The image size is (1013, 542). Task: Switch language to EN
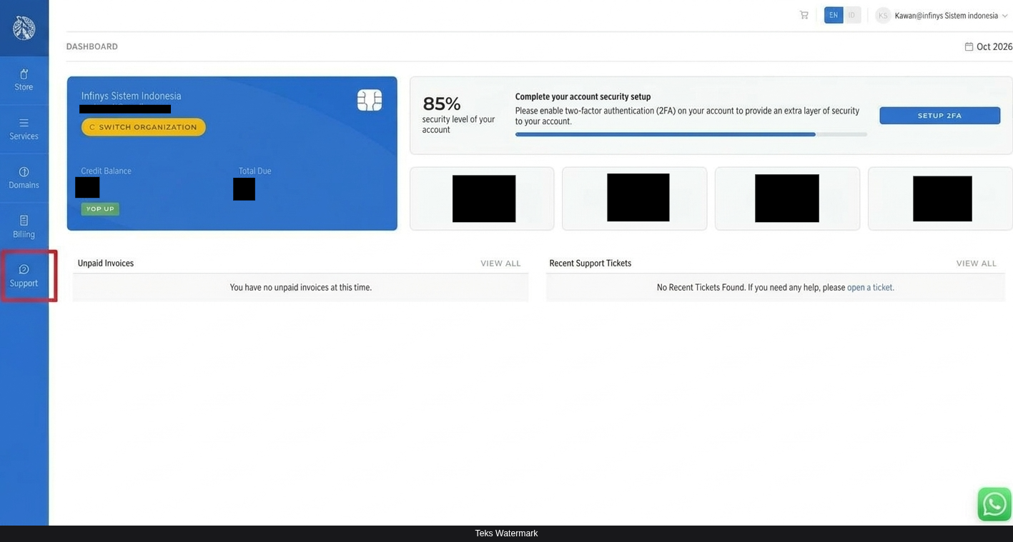pos(834,15)
